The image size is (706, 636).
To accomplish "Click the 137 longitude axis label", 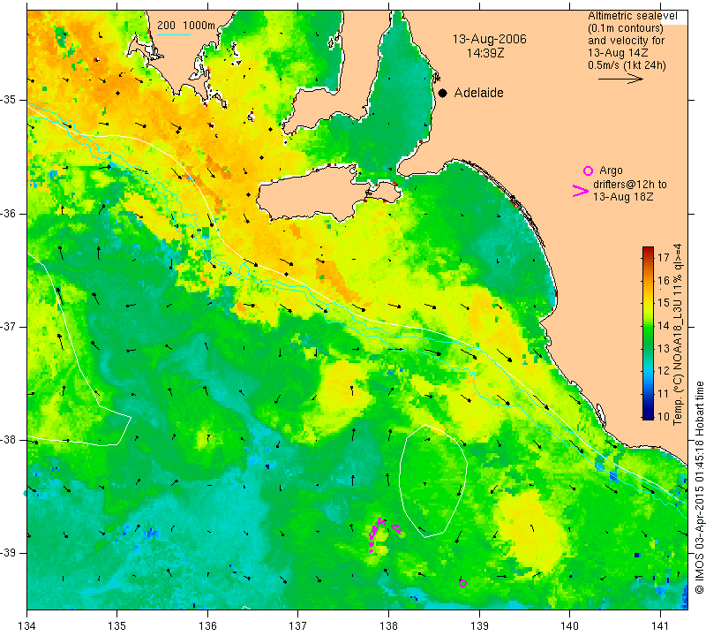I will click(x=298, y=626).
